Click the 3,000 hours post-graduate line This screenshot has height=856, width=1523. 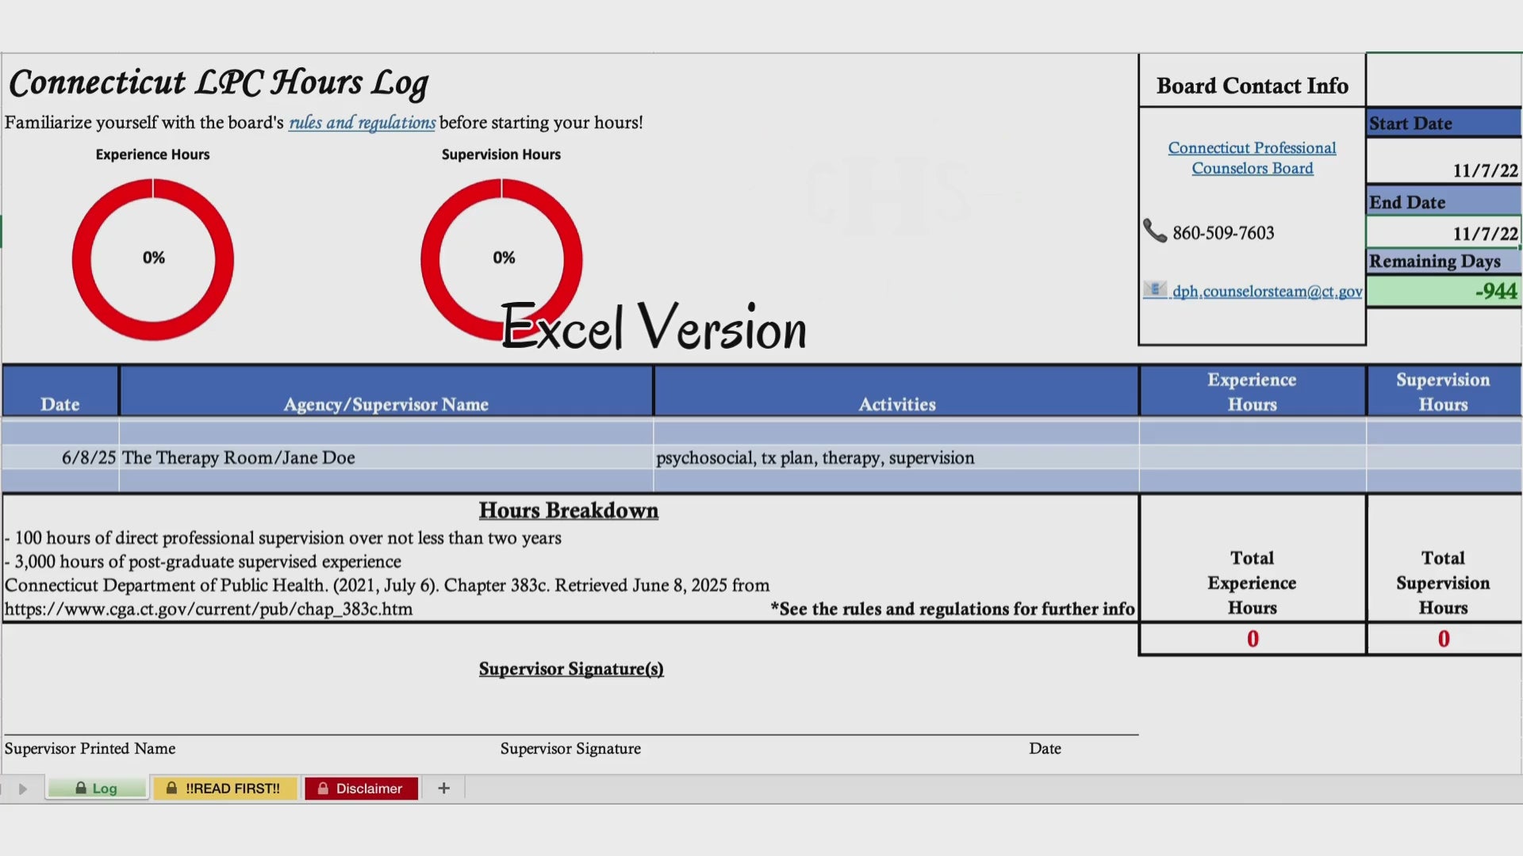pyautogui.click(x=203, y=561)
